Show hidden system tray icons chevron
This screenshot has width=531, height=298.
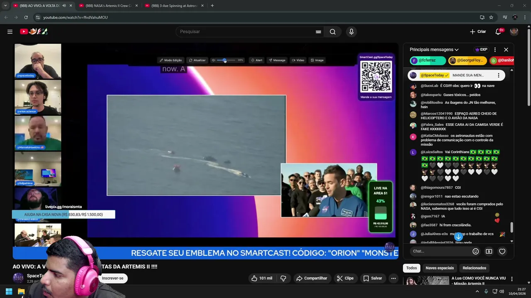(477, 291)
